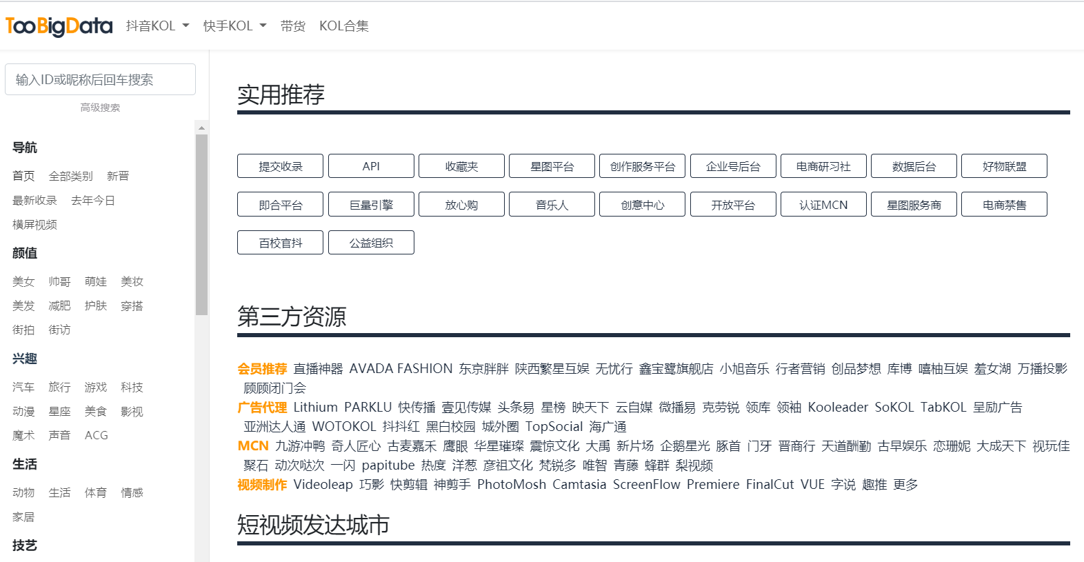Image resolution: width=1084 pixels, height=562 pixels.
Task: Click the sidebar scrollbar thumb
Action: pyautogui.click(x=201, y=225)
